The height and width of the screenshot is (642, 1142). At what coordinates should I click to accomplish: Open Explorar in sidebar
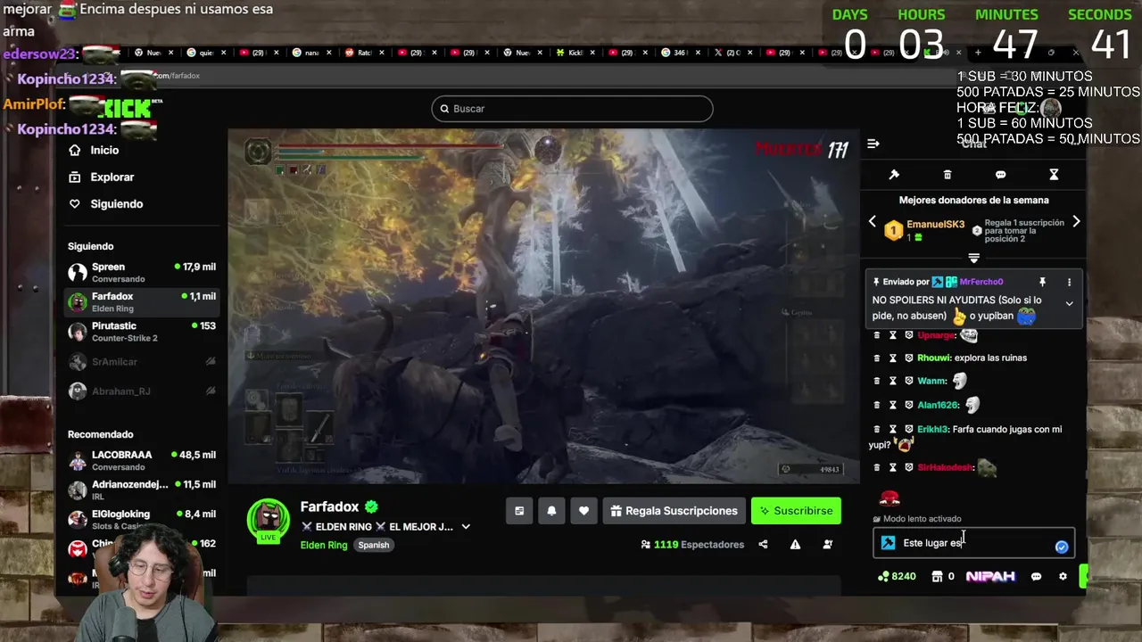[112, 177]
